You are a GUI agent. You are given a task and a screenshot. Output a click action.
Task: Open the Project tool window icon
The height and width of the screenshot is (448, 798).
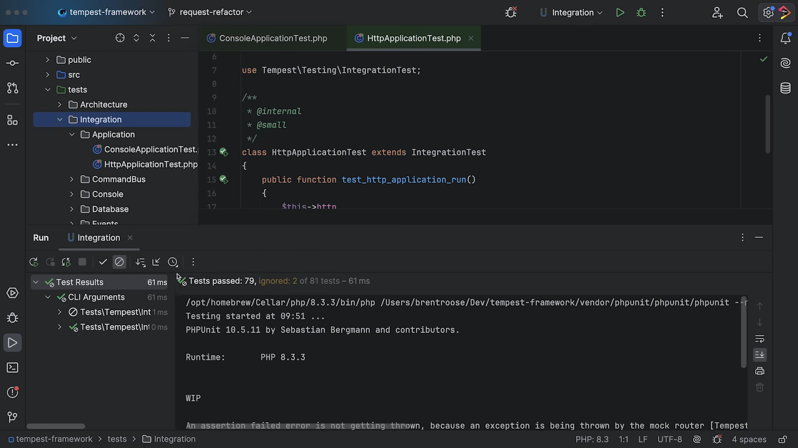[12, 38]
